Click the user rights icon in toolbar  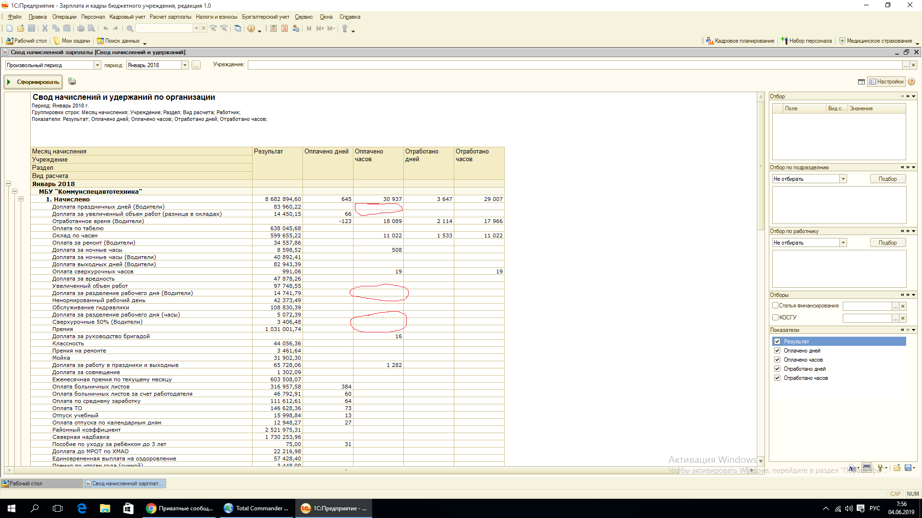(296, 29)
